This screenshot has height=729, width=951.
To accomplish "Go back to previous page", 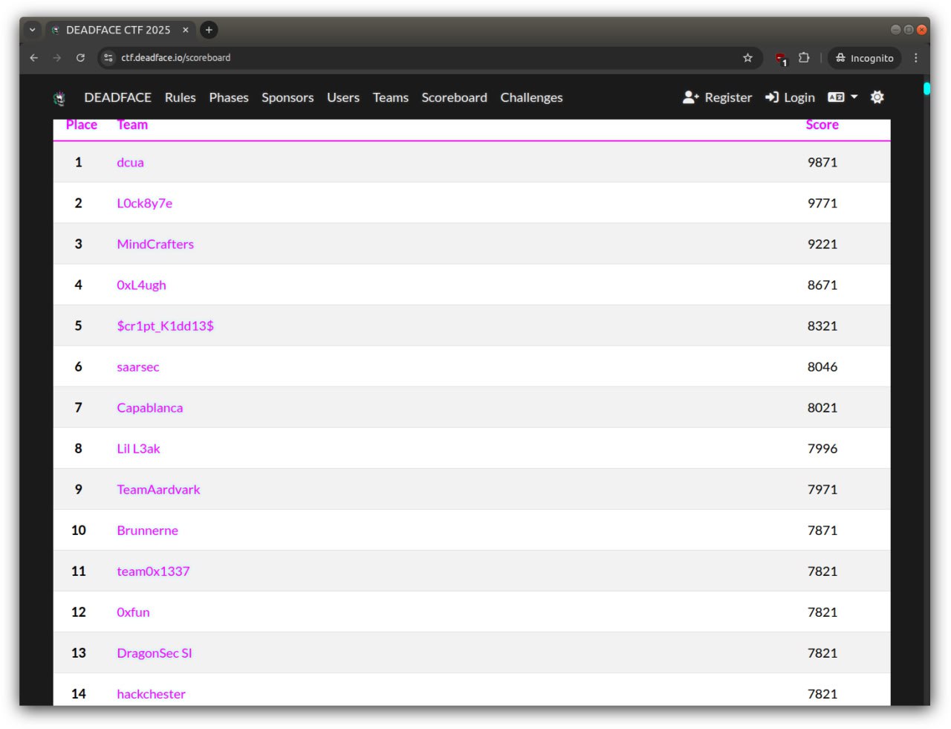I will coord(34,58).
